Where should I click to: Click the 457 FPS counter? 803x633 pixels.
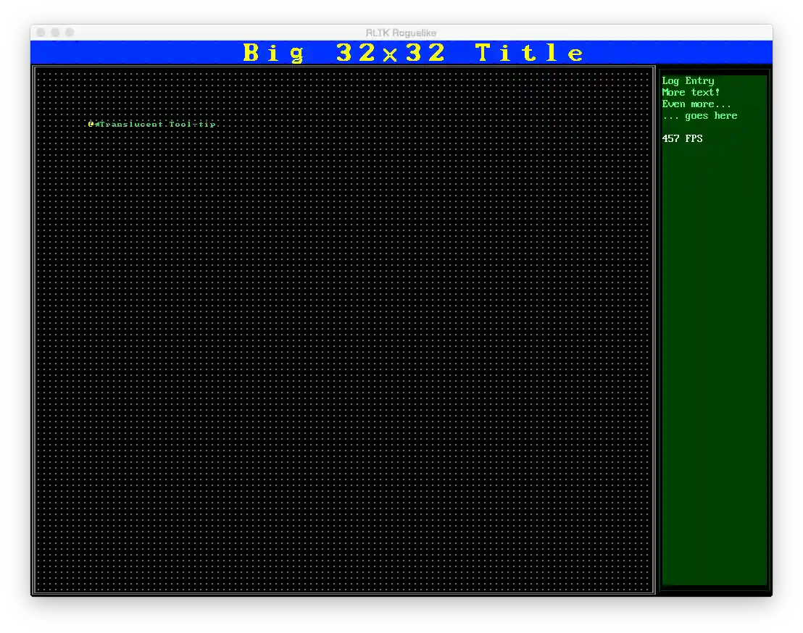[x=682, y=138]
